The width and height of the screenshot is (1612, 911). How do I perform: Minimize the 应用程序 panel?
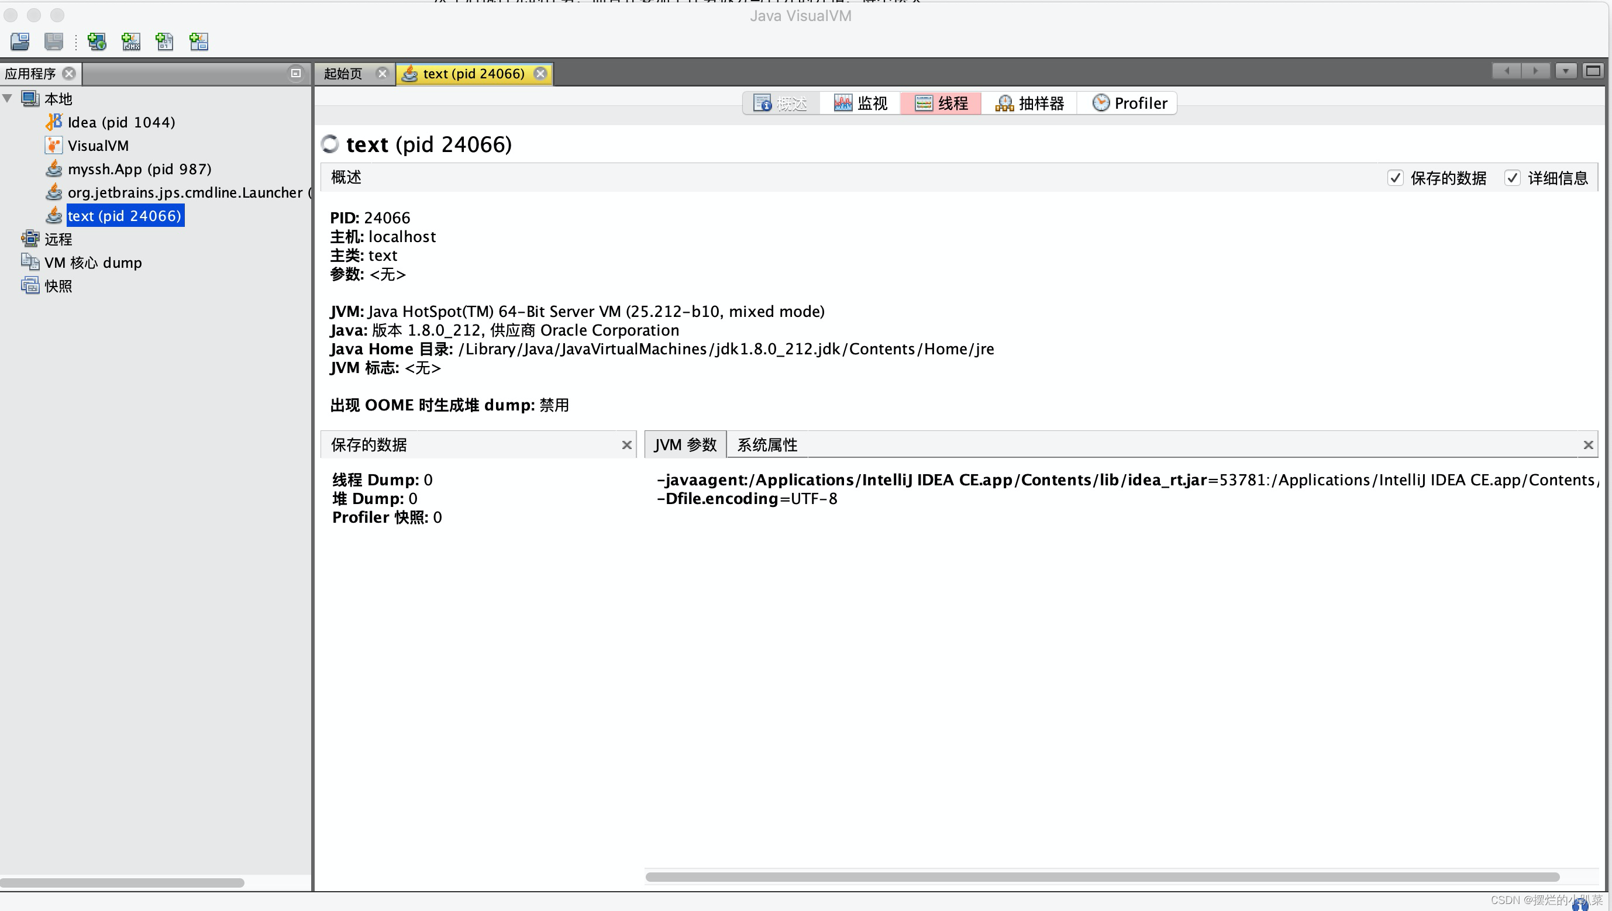[296, 73]
